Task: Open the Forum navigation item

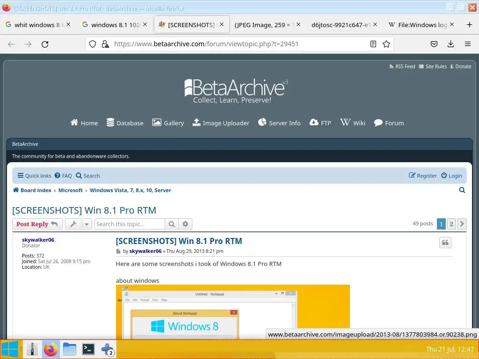Action: tap(389, 123)
